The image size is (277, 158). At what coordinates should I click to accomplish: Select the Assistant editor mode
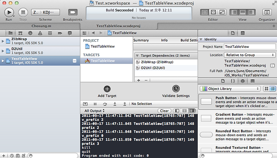[x=213, y=12]
